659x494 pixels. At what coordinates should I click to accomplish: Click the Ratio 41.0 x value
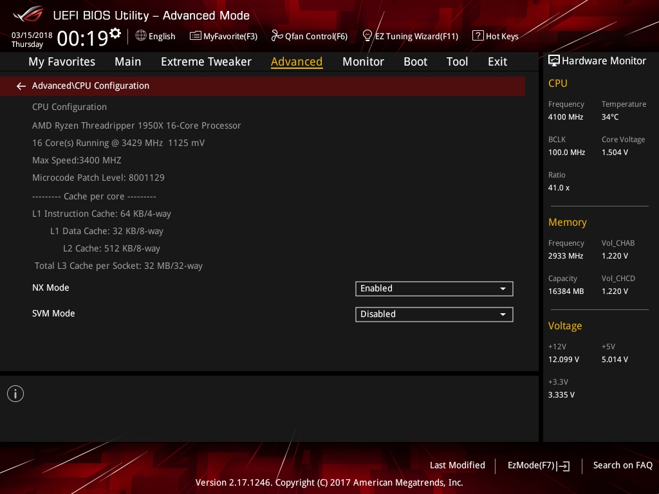pos(559,188)
